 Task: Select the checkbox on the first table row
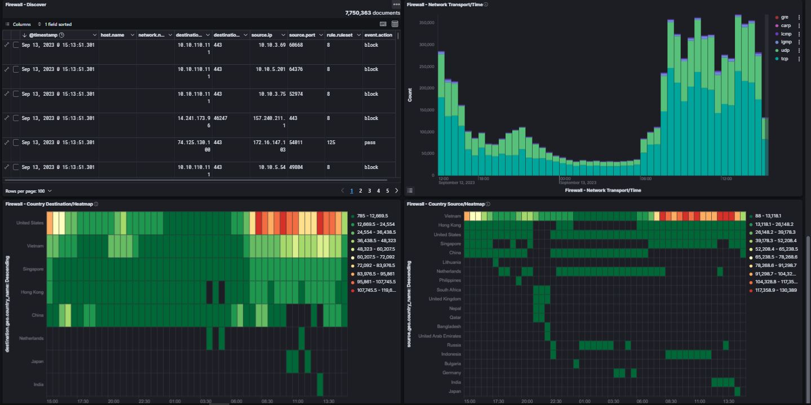tap(16, 45)
